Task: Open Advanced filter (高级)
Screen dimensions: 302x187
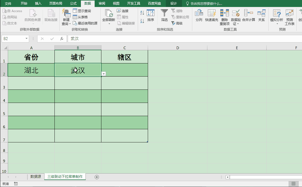Action: 177,23
